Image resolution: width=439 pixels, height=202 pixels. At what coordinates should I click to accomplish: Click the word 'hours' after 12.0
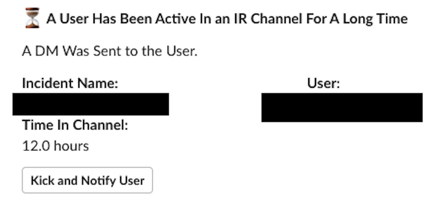(x=71, y=146)
